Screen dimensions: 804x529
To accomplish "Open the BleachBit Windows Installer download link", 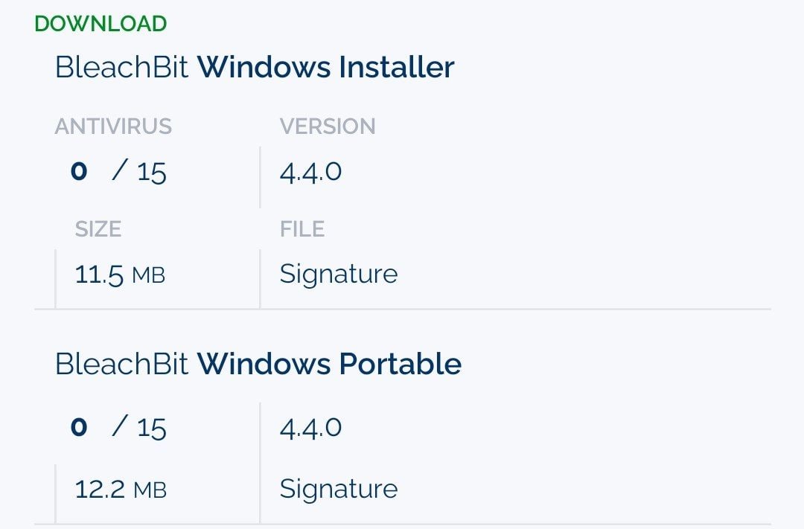I will click(x=255, y=68).
